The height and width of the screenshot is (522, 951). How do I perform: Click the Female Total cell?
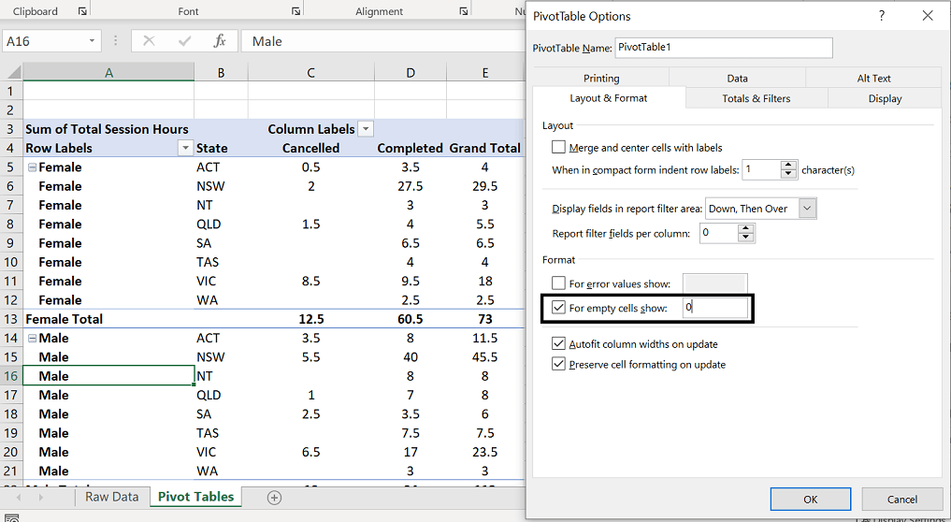point(108,319)
